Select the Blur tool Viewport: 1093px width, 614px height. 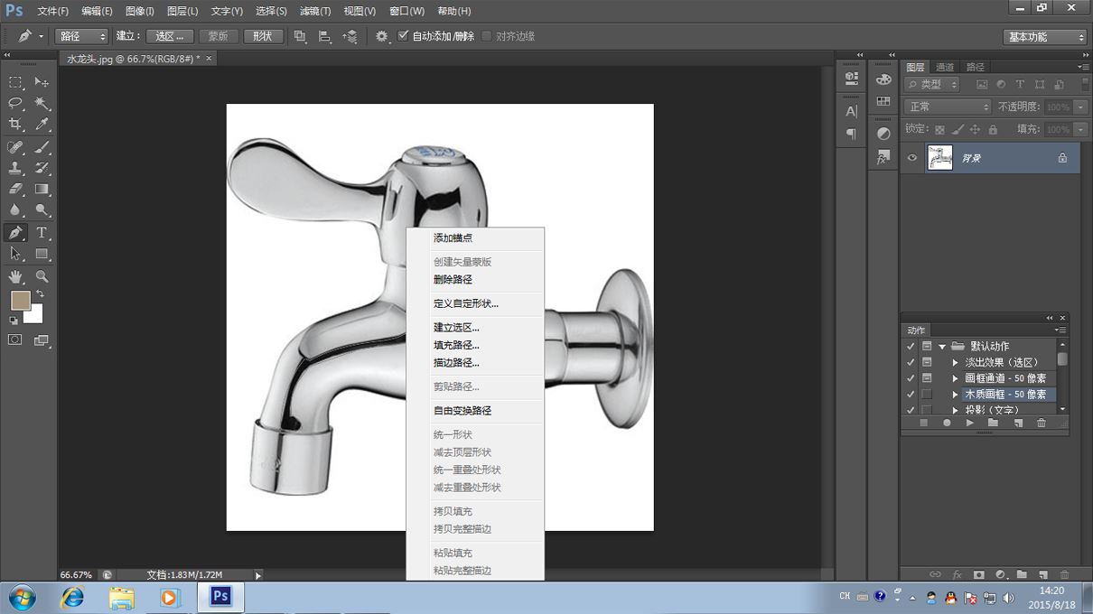click(x=15, y=210)
